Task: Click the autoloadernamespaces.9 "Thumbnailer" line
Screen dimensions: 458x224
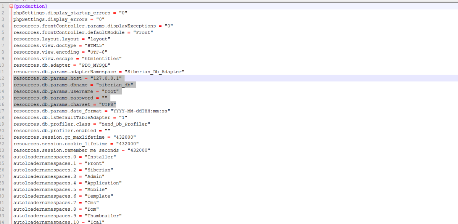Action: click(x=68, y=216)
